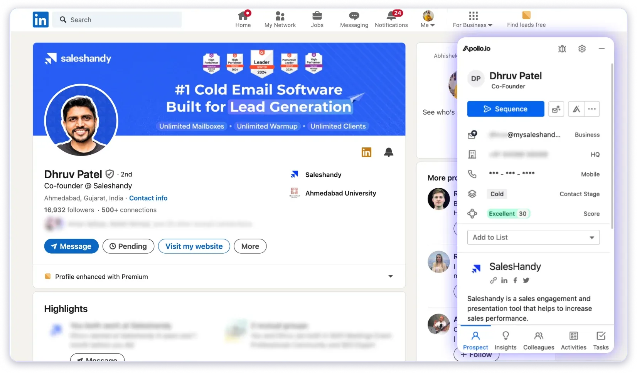637x373 pixels.
Task: Click the email compose icon near Sequence button
Action: pos(556,109)
